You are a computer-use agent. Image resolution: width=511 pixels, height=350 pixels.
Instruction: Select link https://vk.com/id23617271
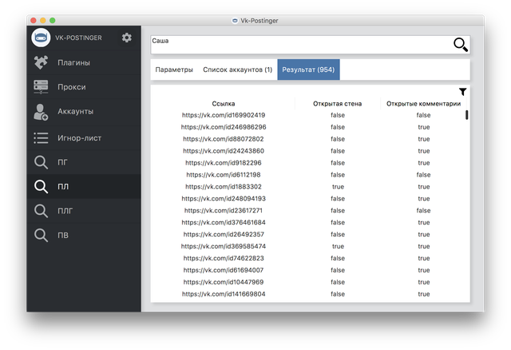coord(224,210)
